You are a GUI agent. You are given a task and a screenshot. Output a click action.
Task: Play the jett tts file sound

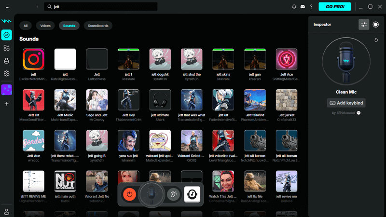pos(255,181)
